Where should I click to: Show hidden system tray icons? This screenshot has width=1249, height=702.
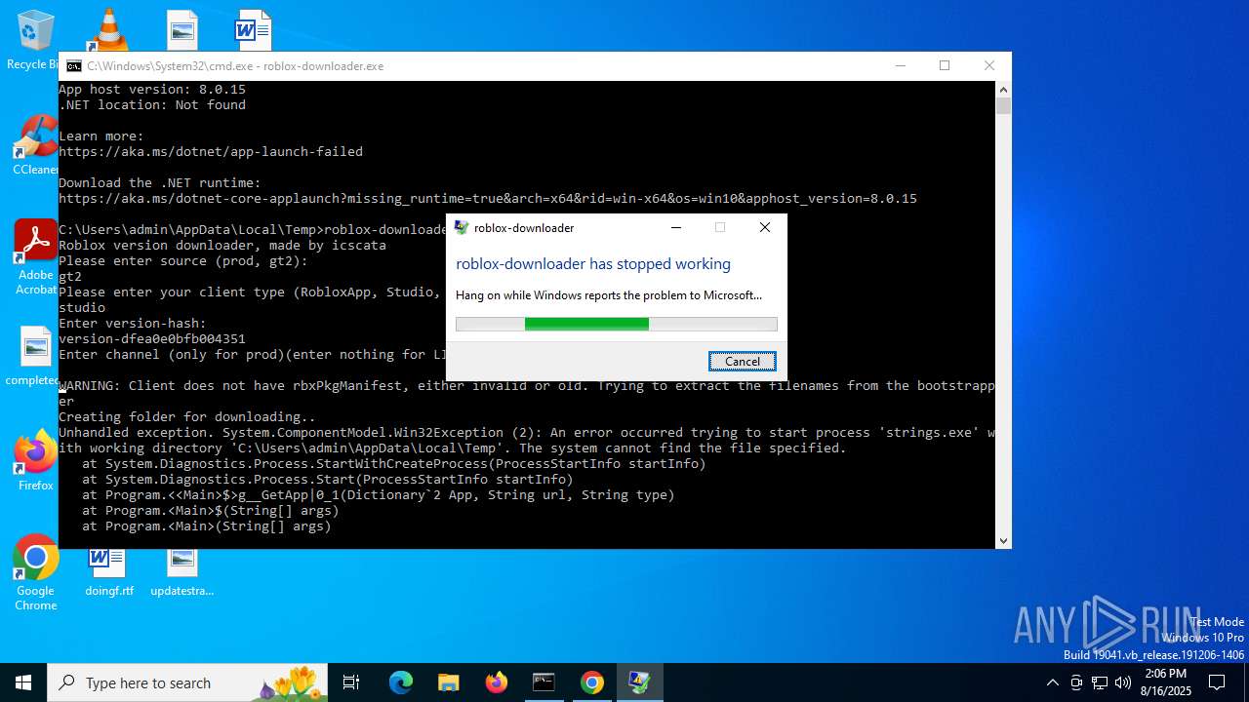1052,682
